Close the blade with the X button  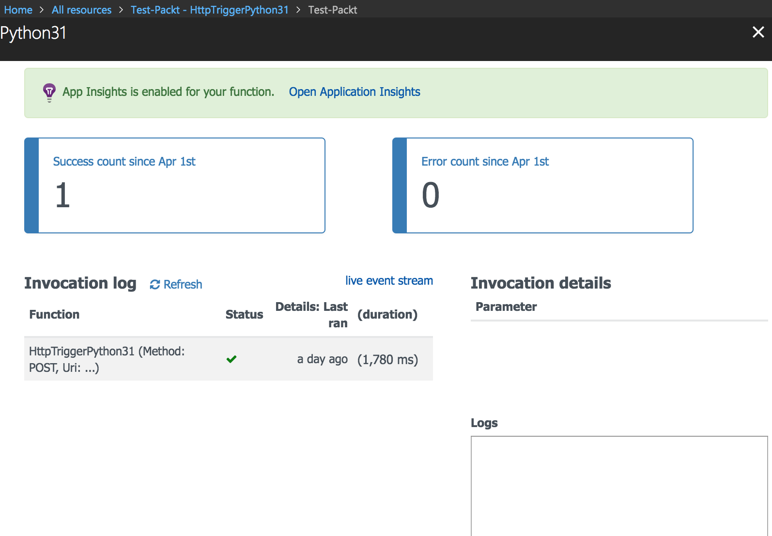(x=758, y=32)
